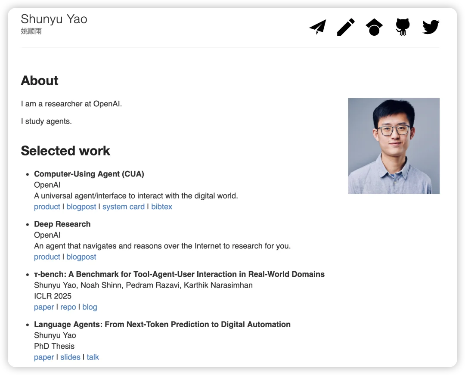Open the GitHub octocat icon

[402, 27]
